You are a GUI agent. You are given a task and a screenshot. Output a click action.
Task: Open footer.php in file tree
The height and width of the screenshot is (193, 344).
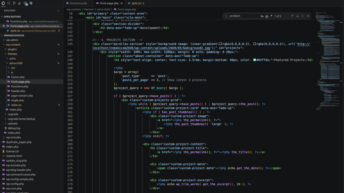pos(18,77)
